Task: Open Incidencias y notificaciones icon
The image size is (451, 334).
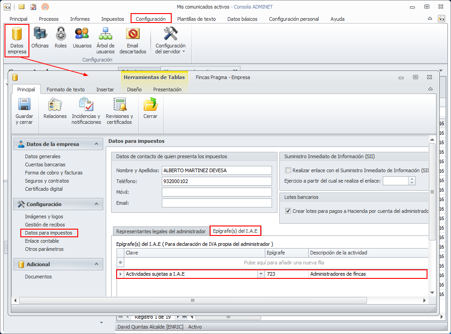Action: click(86, 111)
